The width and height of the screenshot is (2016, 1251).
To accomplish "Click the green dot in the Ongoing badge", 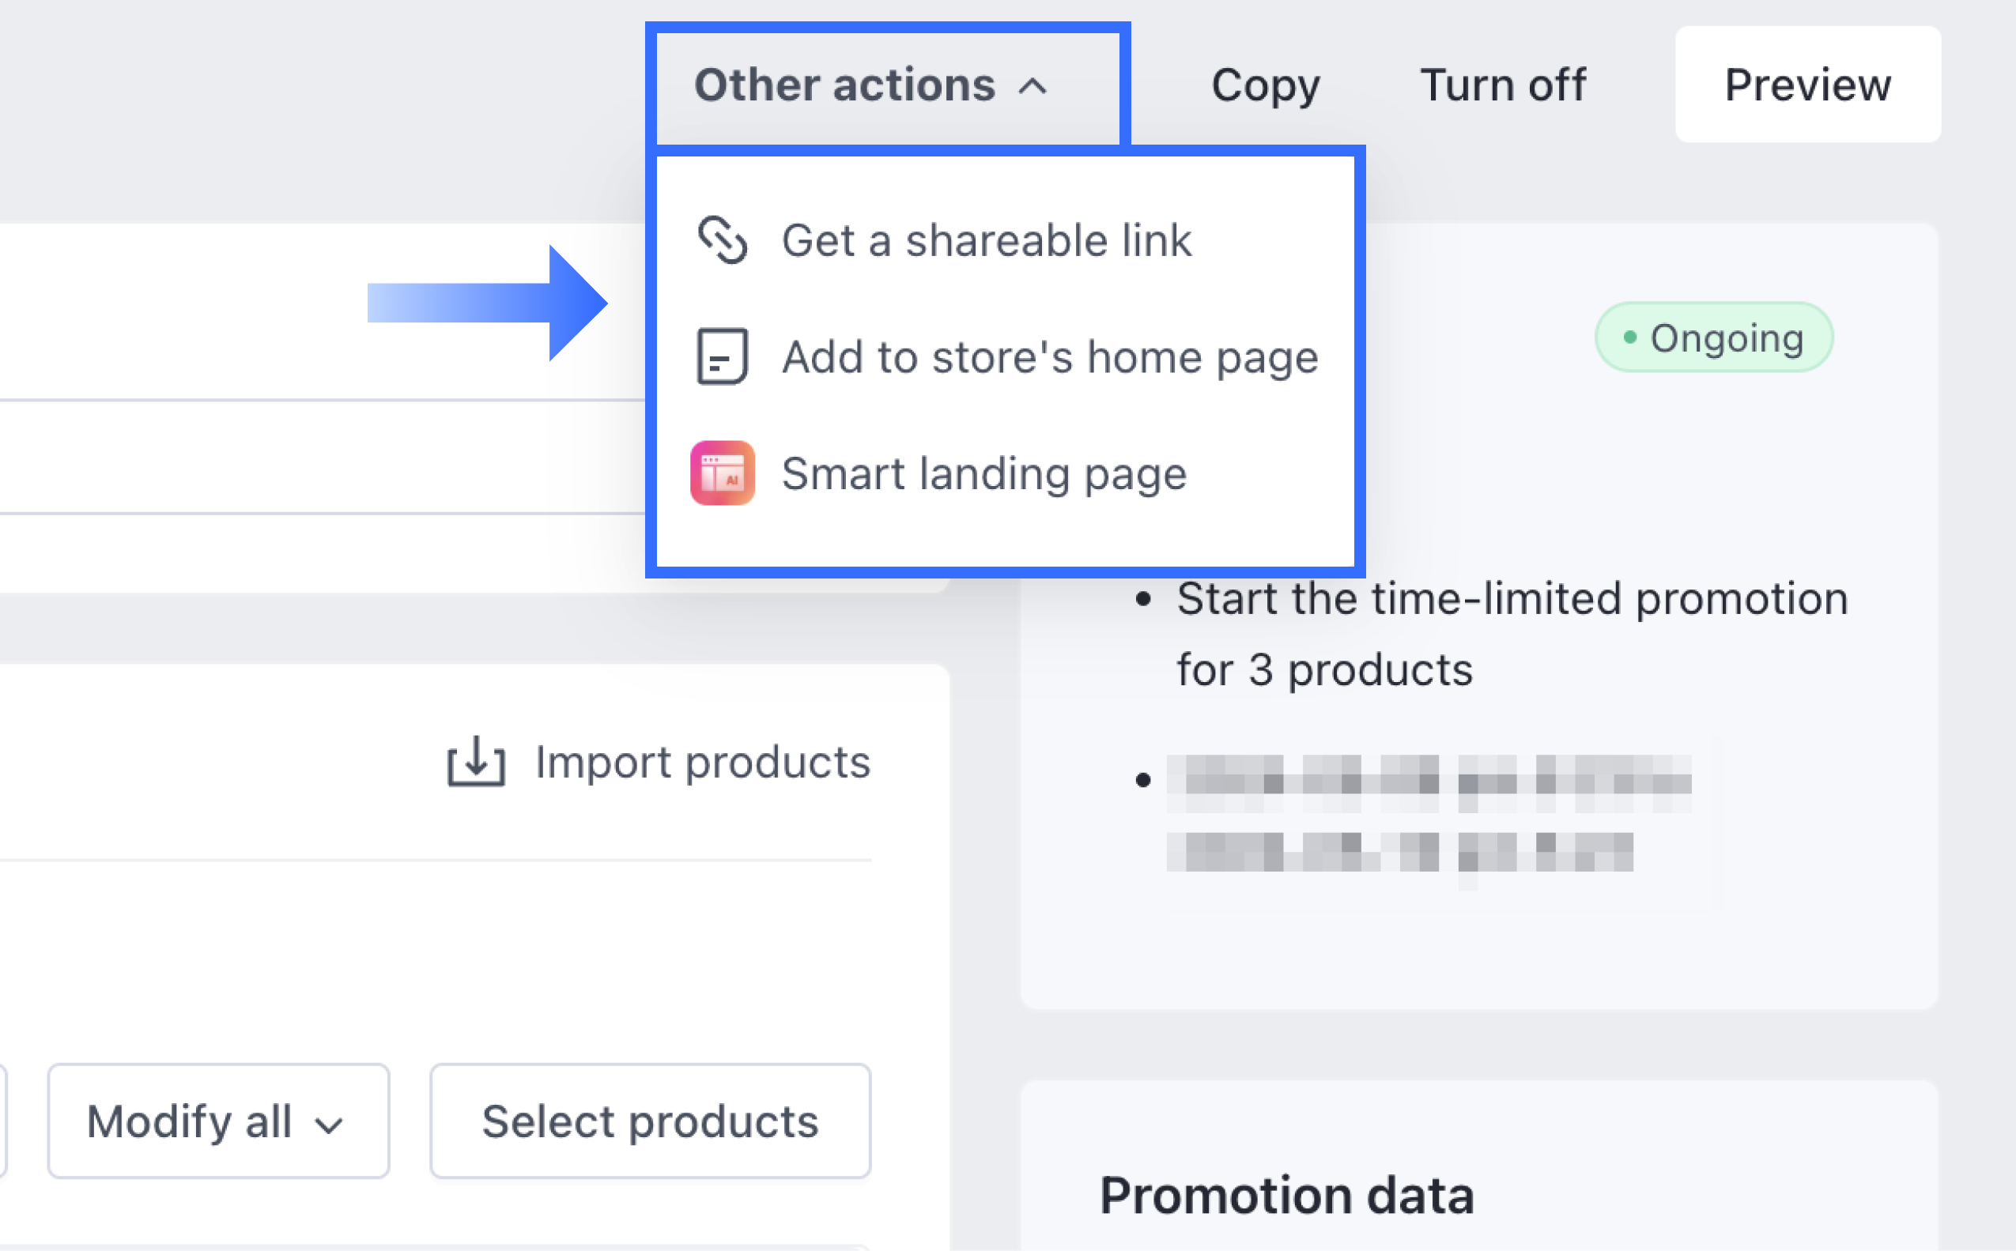I will (x=1629, y=337).
